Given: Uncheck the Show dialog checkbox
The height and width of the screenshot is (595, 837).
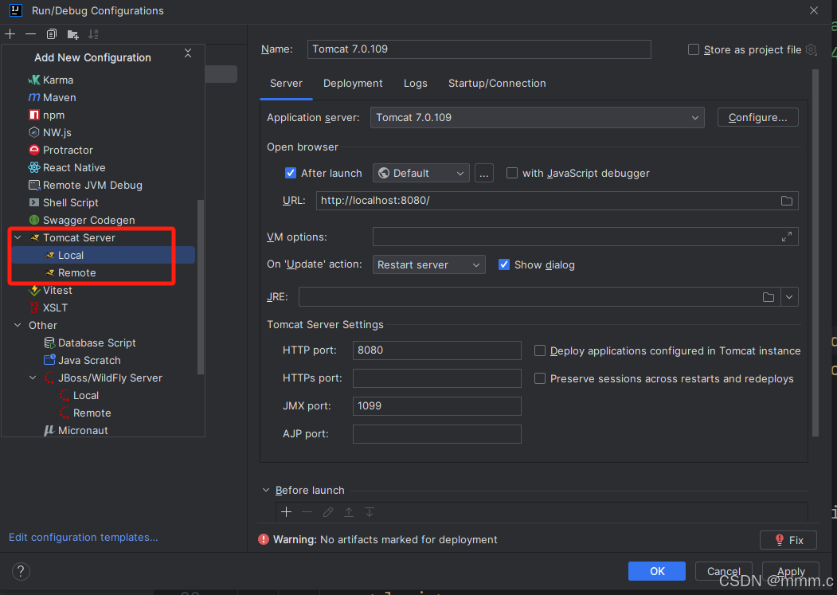Looking at the screenshot, I should [x=504, y=265].
